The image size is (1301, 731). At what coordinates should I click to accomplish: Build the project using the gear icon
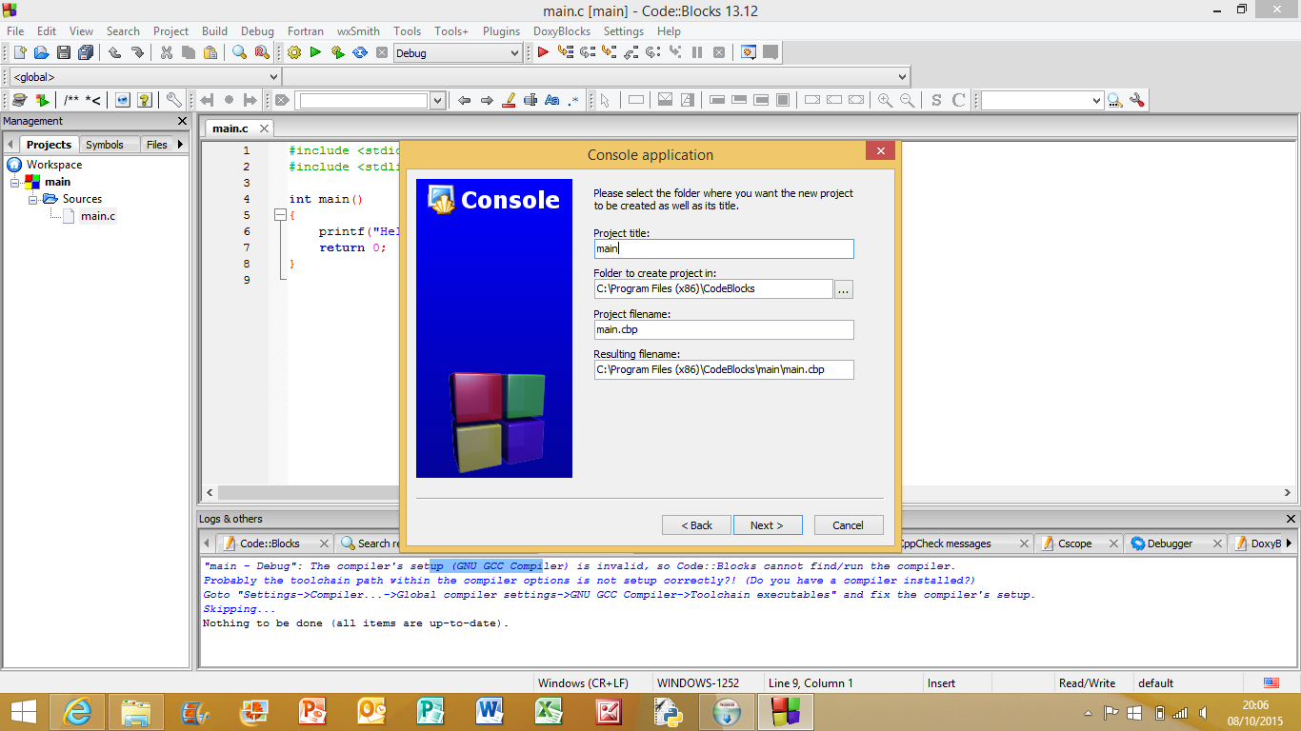click(x=293, y=52)
